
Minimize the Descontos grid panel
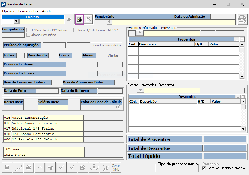coord(238,97)
